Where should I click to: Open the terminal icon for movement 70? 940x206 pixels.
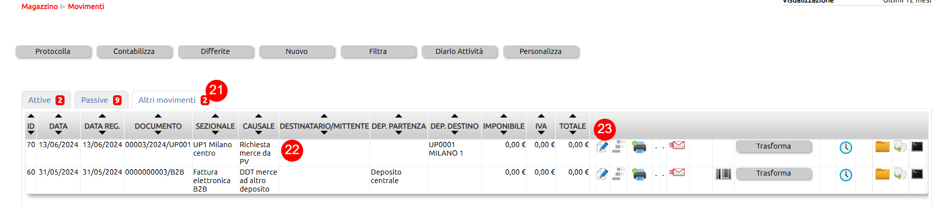(917, 147)
